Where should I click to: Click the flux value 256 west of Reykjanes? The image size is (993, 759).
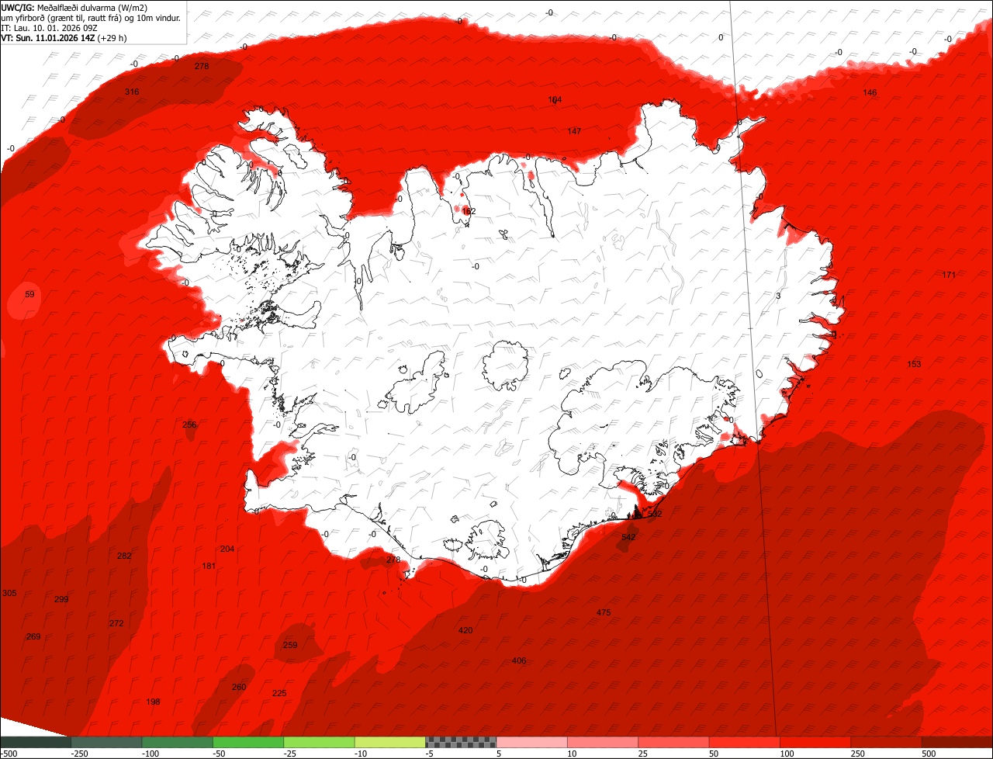[189, 425]
